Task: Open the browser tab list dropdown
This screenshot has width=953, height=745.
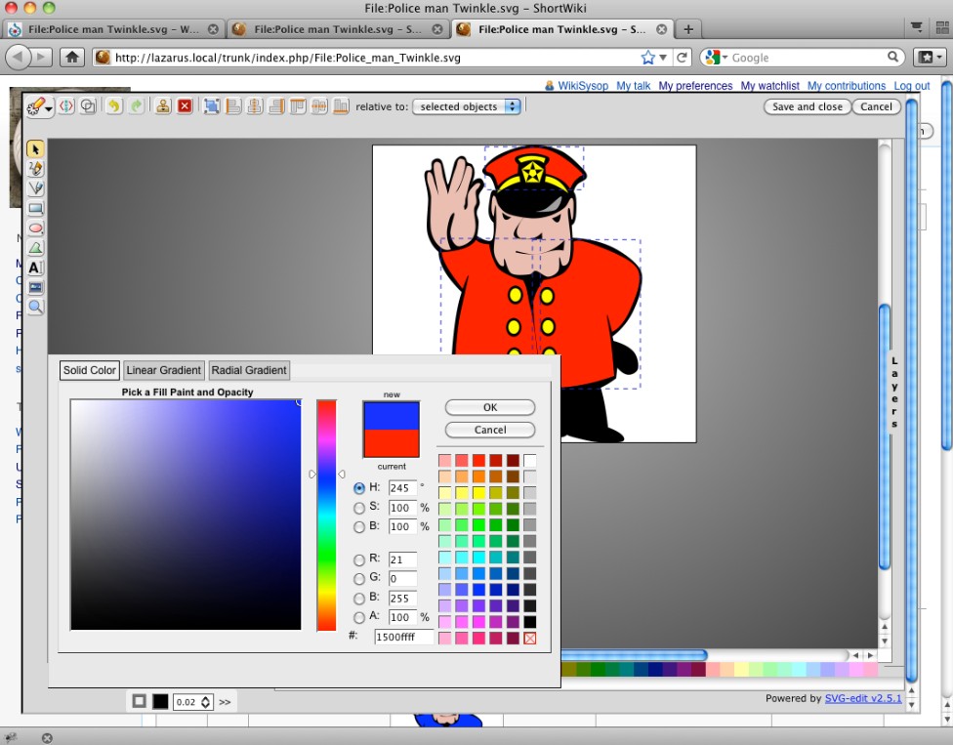Action: pyautogui.click(x=917, y=28)
